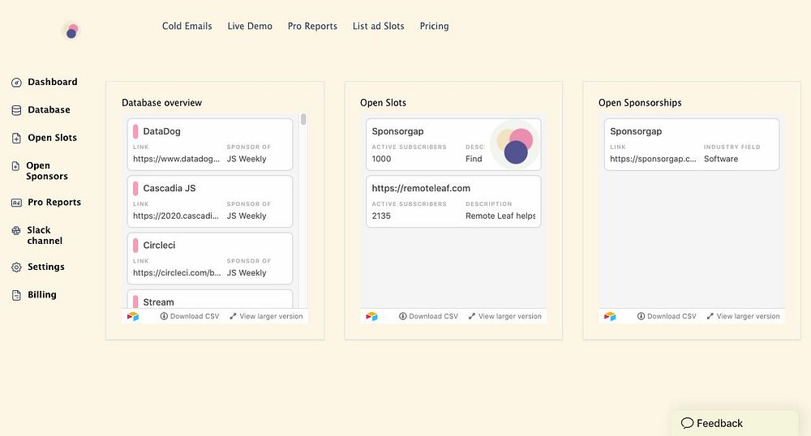The image size is (811, 436).
Task: Click Airtable logo under Open Slots
Action: coord(371,316)
